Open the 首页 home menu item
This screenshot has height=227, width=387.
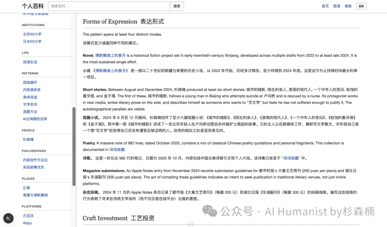pos(325,6)
